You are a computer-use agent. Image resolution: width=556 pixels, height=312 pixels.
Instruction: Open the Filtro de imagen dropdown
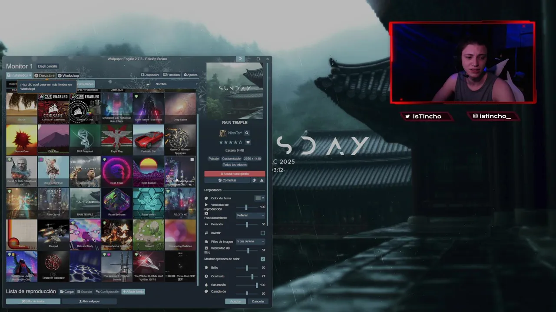(251, 241)
